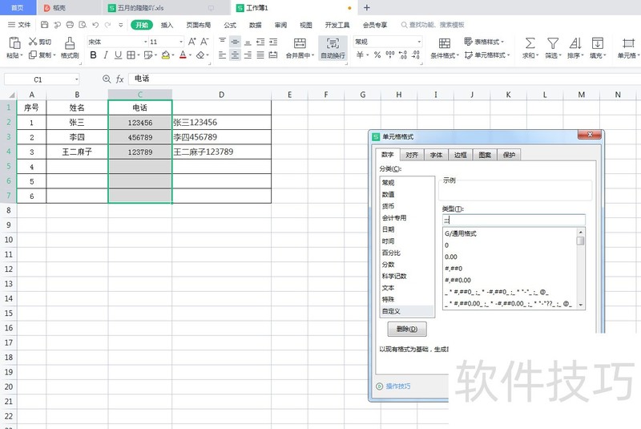Increase font size with A+ icon
The image size is (641, 429).
(191, 42)
